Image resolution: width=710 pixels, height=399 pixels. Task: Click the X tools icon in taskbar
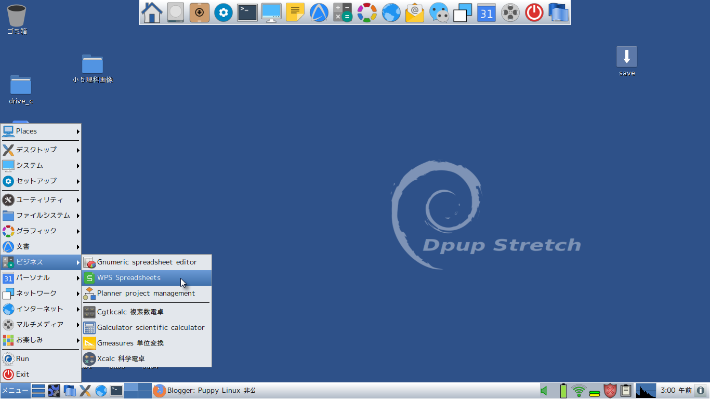coord(85,391)
